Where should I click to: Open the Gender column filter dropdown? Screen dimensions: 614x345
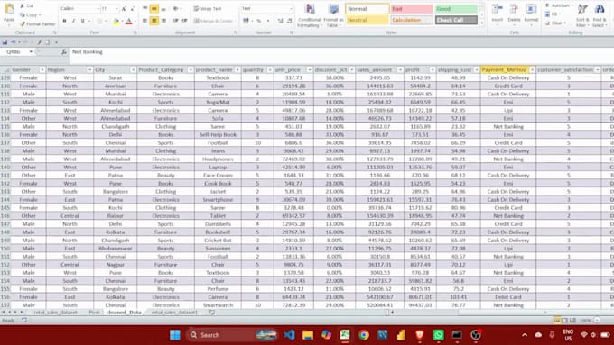point(42,69)
